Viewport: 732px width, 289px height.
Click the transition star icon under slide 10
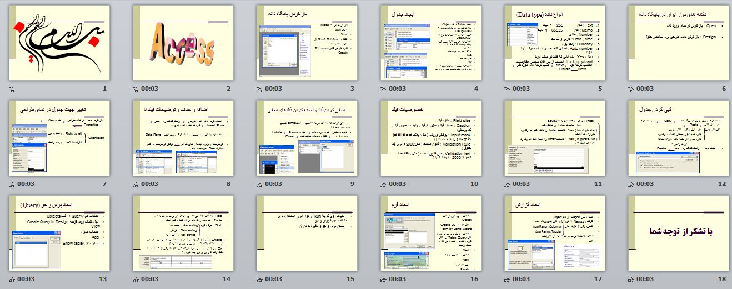pos(383,184)
